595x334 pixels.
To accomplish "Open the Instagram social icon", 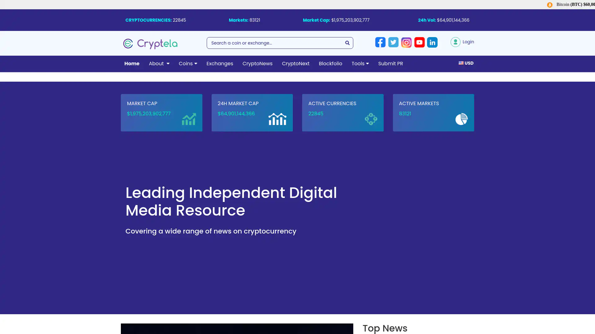I will click(x=406, y=42).
